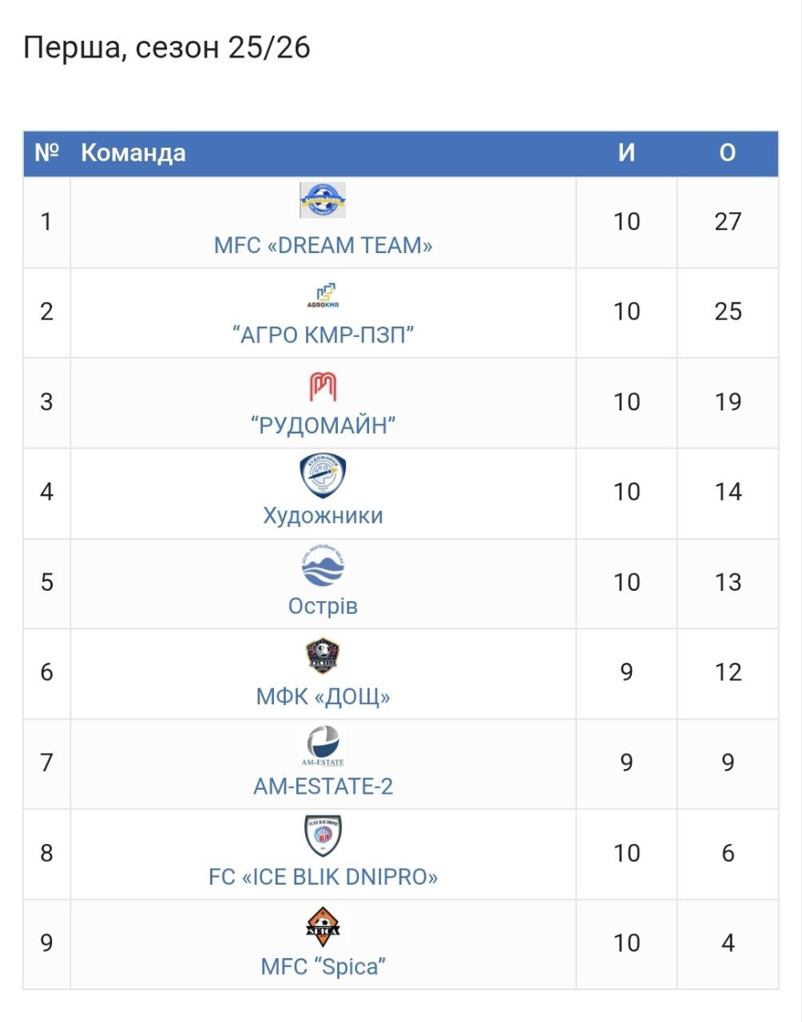
Task: Click the И games column header
Action: click(626, 153)
